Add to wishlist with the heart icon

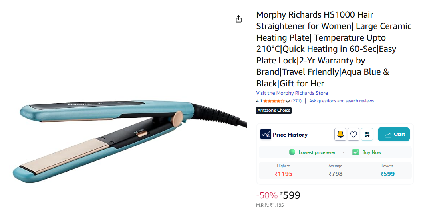tap(353, 135)
